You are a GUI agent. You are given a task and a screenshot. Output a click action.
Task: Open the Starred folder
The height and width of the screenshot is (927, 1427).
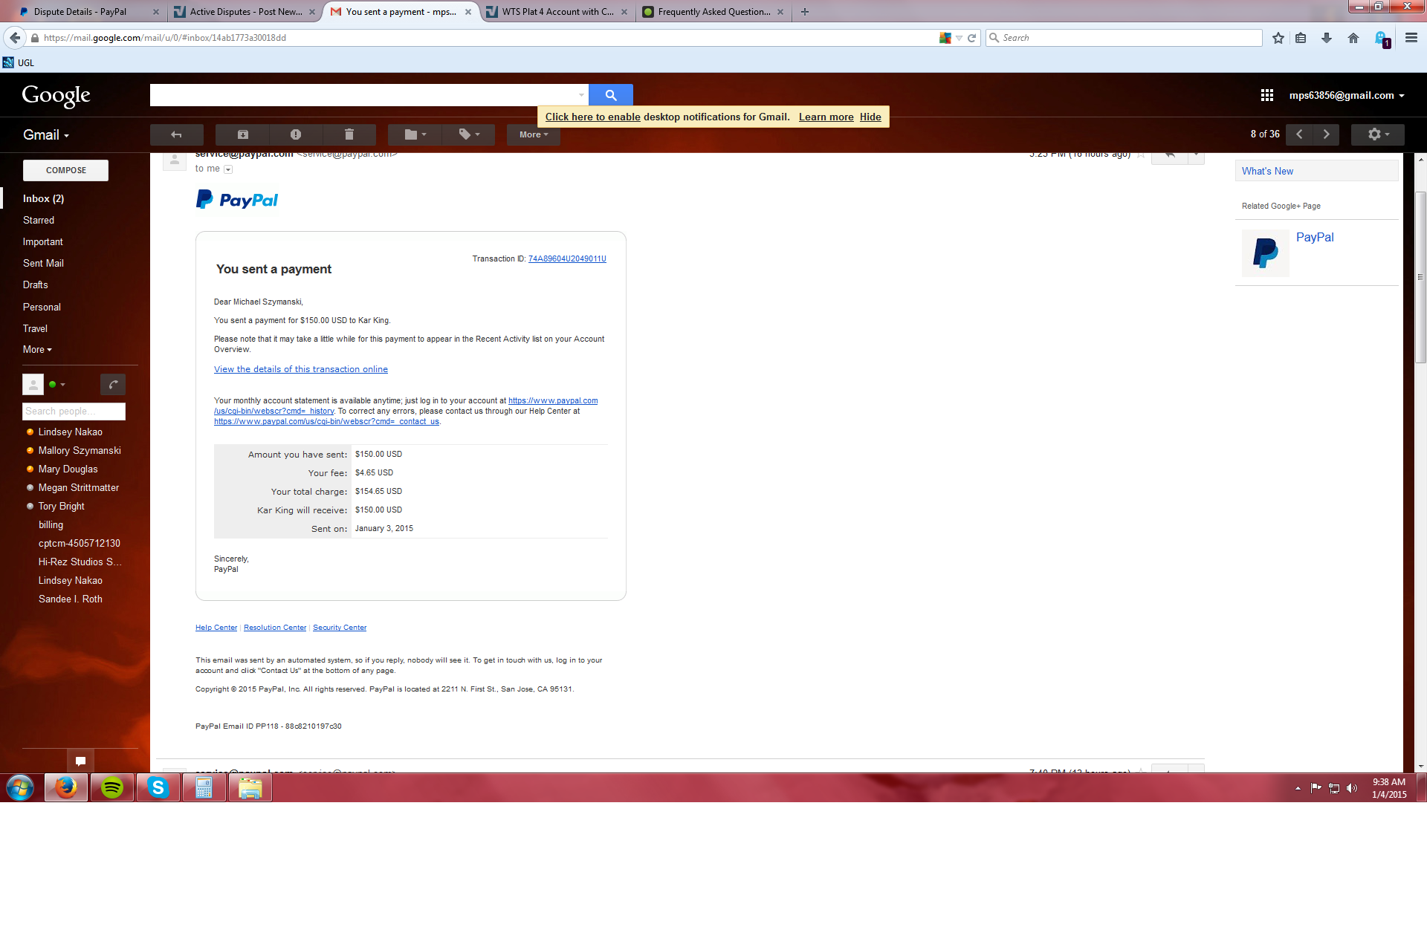39,220
